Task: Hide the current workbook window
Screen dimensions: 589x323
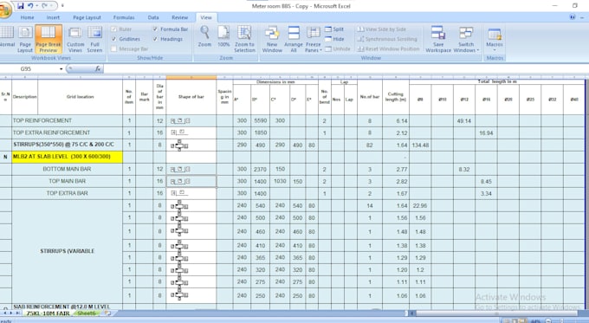Action: pos(334,39)
